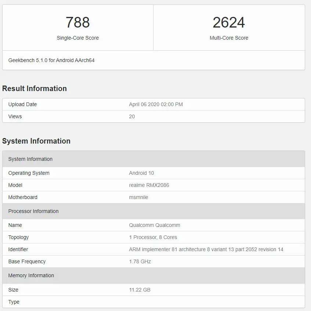This screenshot has height=311, width=311.
Task: Select the realme RMX2086 model value
Action: point(149,185)
